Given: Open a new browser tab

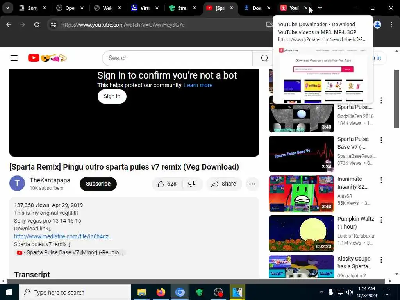Looking at the screenshot, I should point(320,8).
